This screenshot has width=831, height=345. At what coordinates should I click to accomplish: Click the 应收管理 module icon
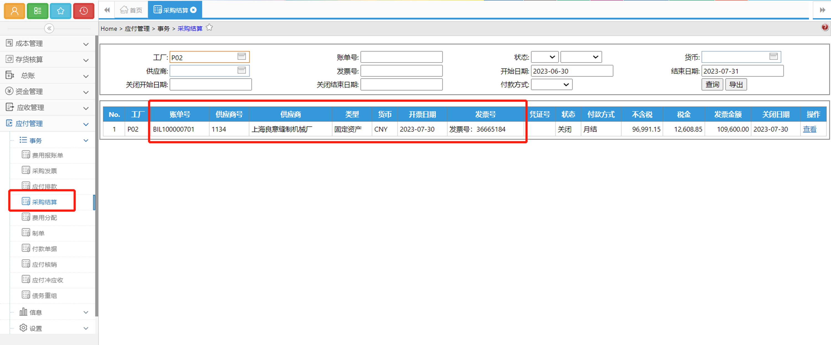10,107
